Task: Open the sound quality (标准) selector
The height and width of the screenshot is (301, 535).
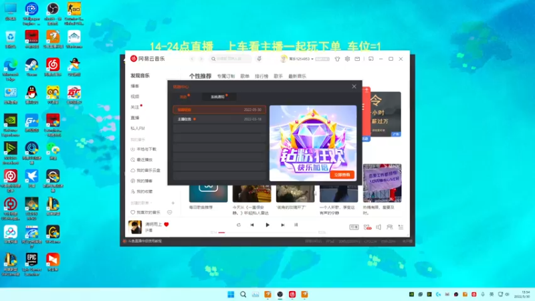Action: point(354,227)
